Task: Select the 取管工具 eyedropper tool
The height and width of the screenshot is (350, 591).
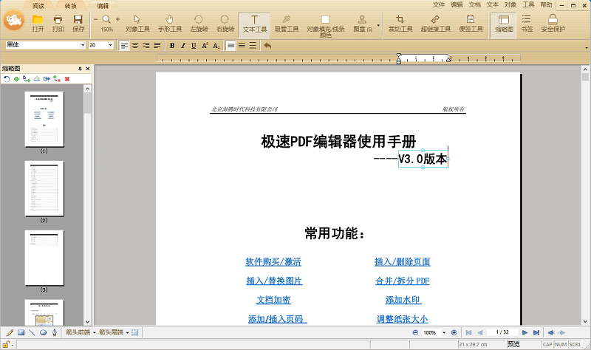Action: coord(287,23)
